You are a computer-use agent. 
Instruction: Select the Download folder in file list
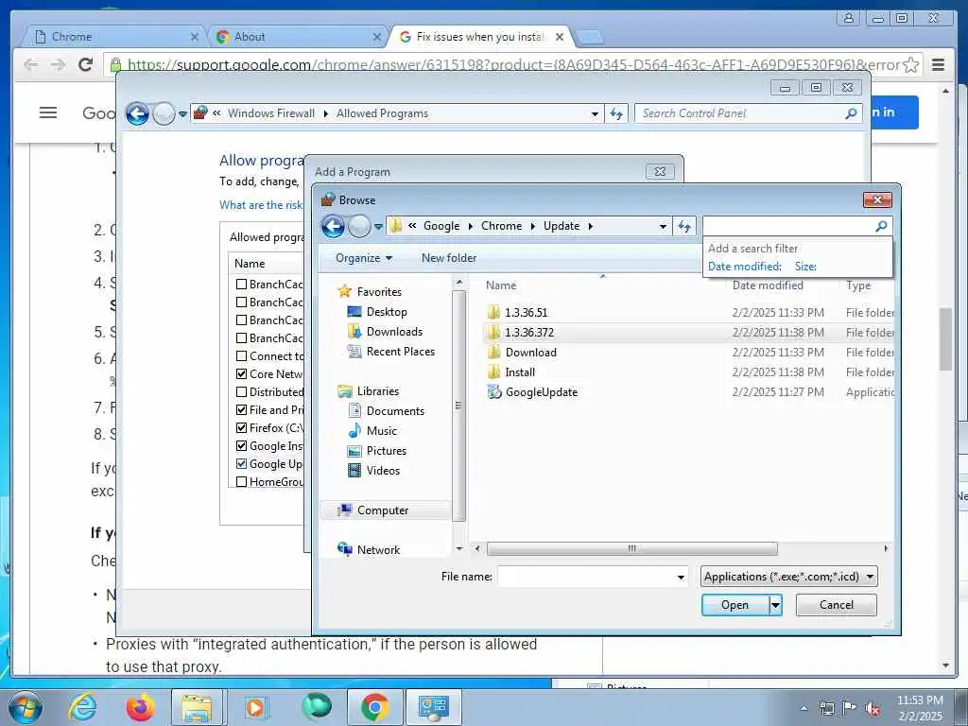point(530,353)
